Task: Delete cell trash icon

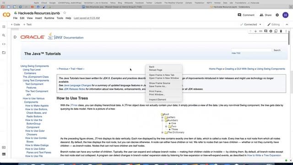Action: point(281,31)
